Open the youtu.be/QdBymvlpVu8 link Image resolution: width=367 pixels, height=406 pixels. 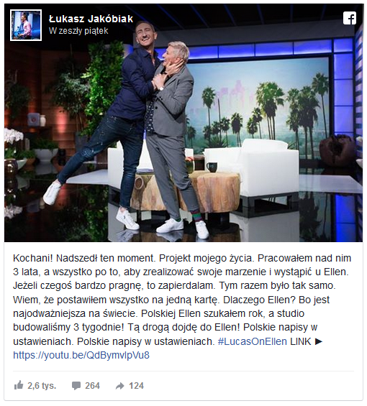click(81, 355)
